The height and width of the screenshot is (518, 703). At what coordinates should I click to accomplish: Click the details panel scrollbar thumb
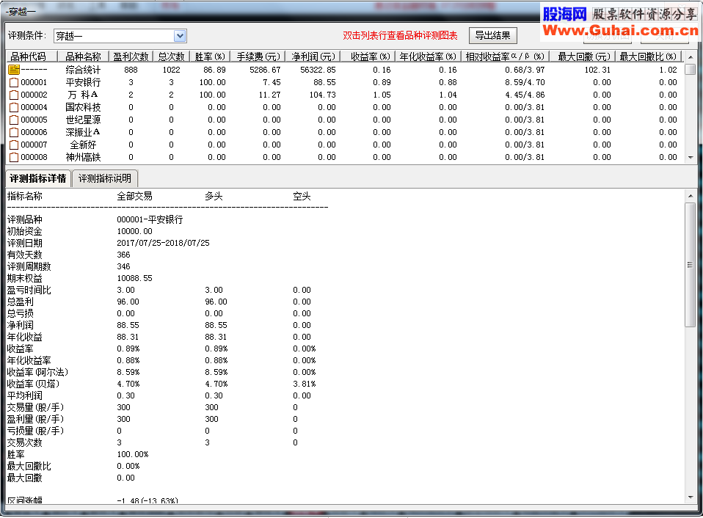(691, 265)
